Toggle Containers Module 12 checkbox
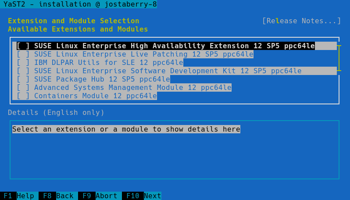This screenshot has width=350, height=200. [23, 96]
